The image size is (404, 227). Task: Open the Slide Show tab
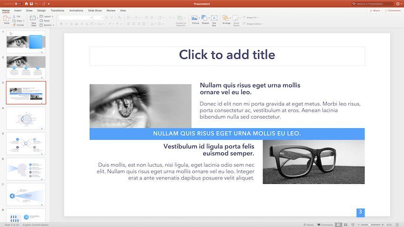(95, 10)
